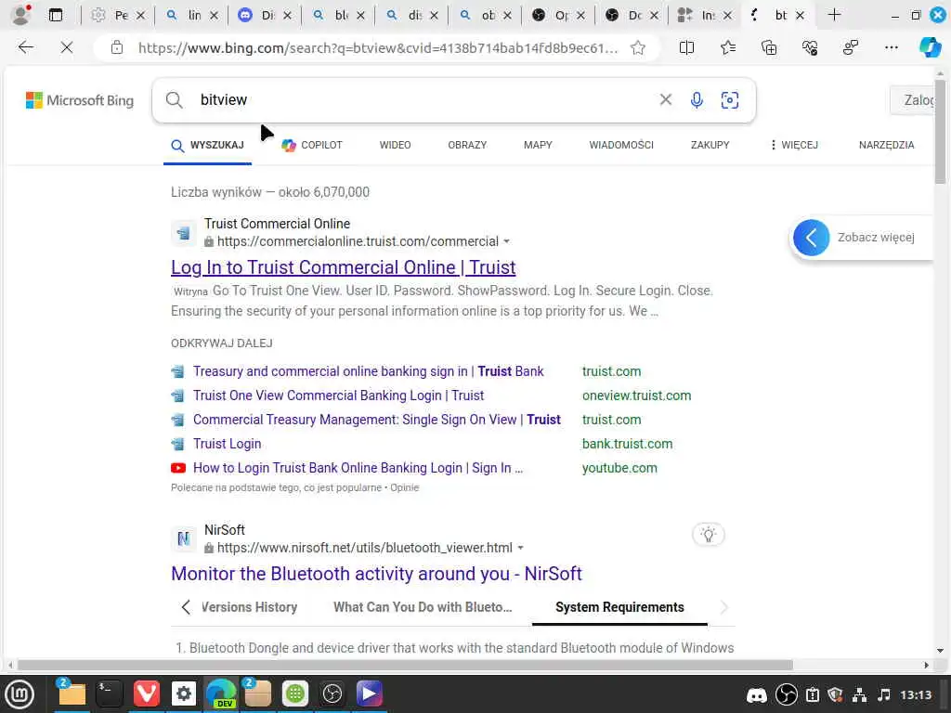Launch Copilot from the toolbar
This screenshot has width=951, height=713.
[930, 47]
